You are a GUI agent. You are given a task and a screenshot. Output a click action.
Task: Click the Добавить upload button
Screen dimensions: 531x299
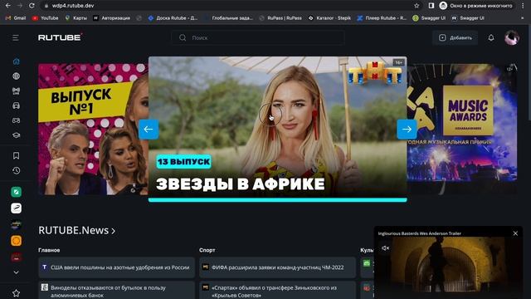click(455, 37)
